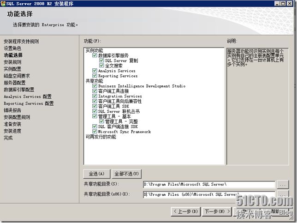Close the SQL Server setup window
The width and height of the screenshot is (297, 223).
click(290, 3)
